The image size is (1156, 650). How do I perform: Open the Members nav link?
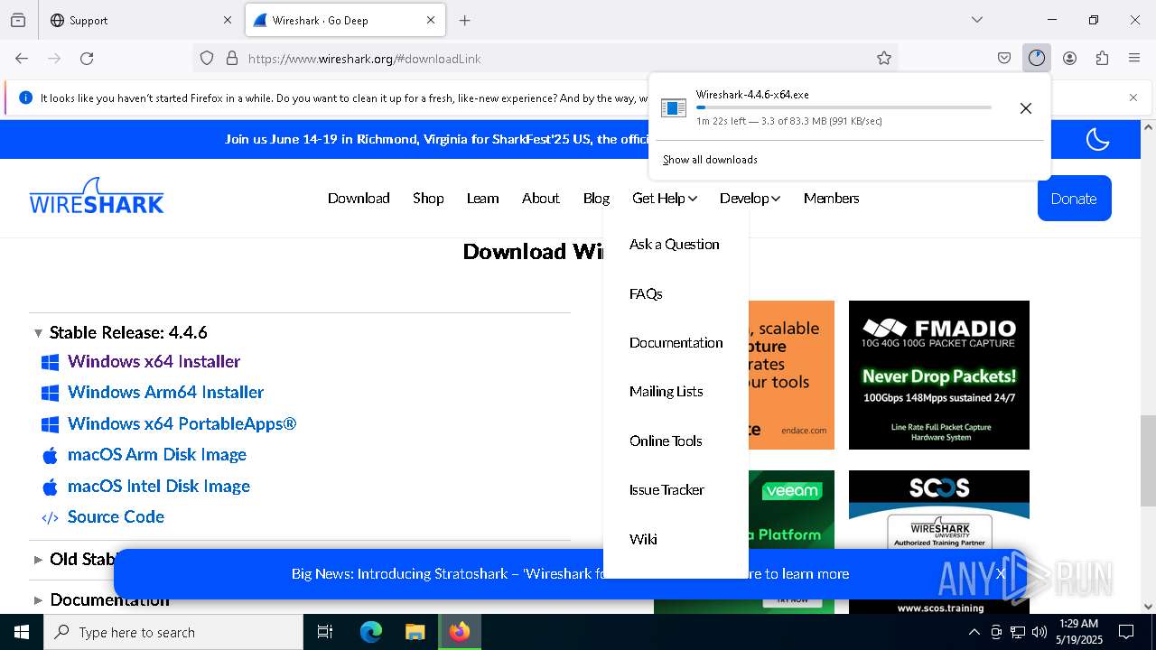click(831, 198)
